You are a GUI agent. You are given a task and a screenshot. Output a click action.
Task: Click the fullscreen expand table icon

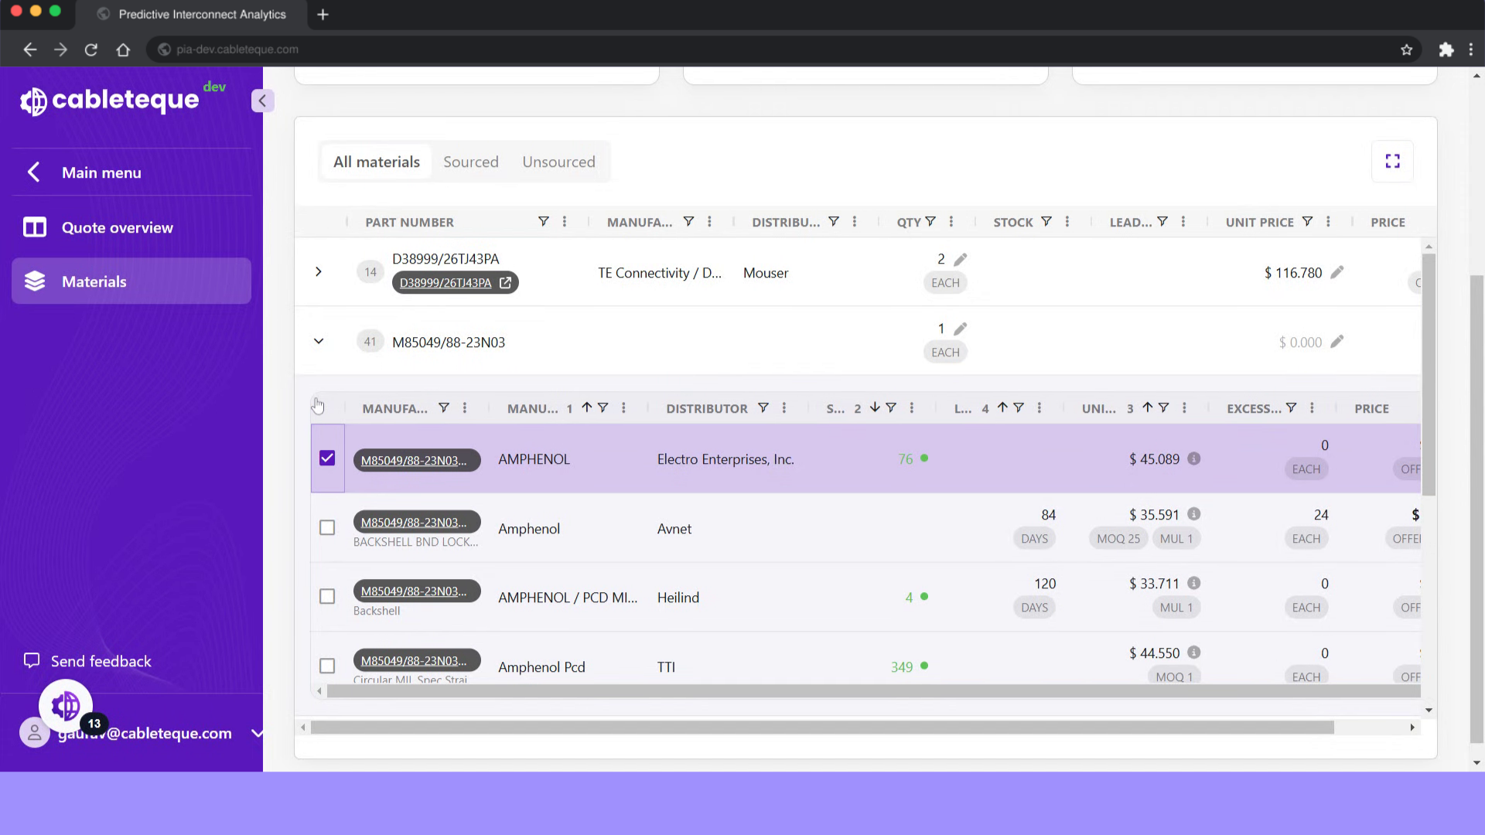(x=1392, y=162)
